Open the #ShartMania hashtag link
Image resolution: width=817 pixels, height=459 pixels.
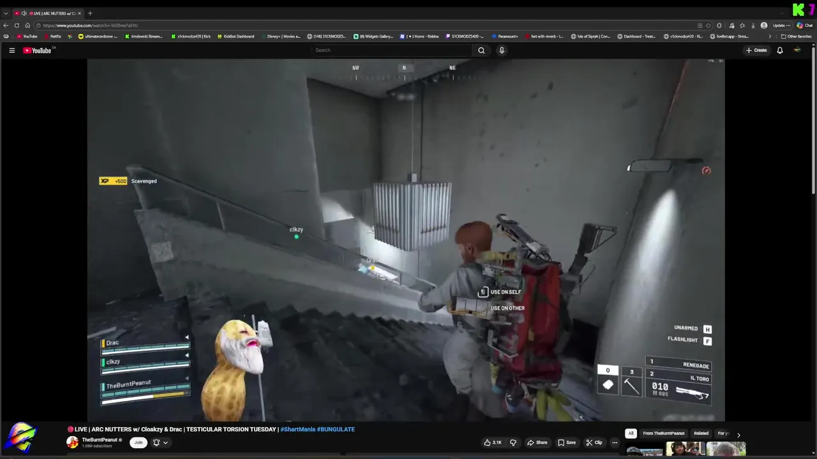297,430
